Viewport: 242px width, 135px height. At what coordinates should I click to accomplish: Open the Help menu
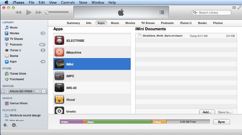(112, 3)
